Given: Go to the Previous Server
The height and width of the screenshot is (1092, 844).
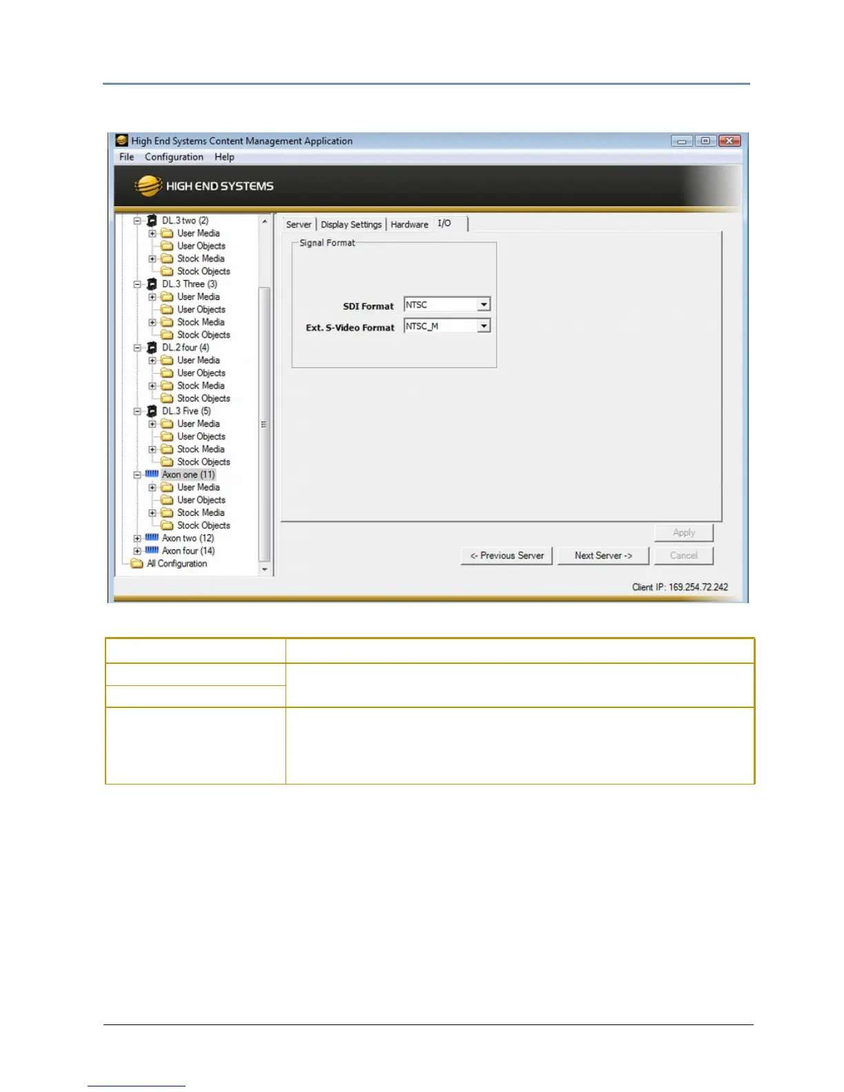Looking at the screenshot, I should coord(507,556).
